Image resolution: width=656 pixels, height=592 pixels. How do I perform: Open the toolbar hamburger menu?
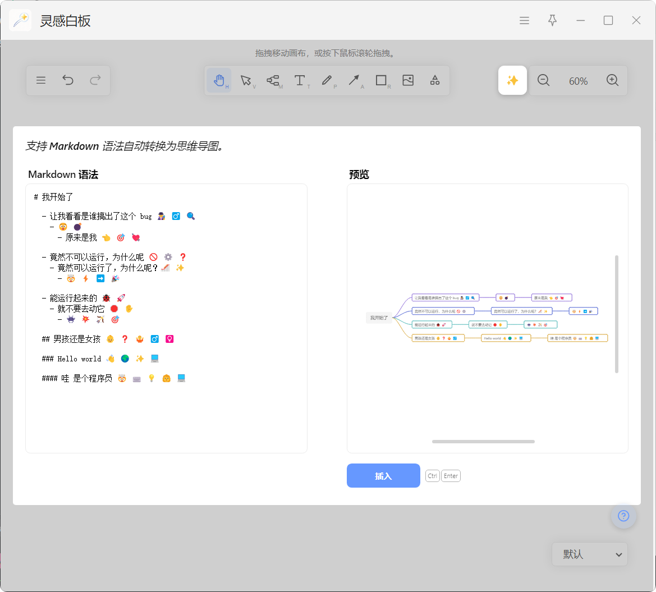[41, 80]
